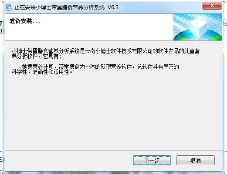Click the white cube in banner graphic
This screenshot has height=174, width=227.
click(199, 28)
